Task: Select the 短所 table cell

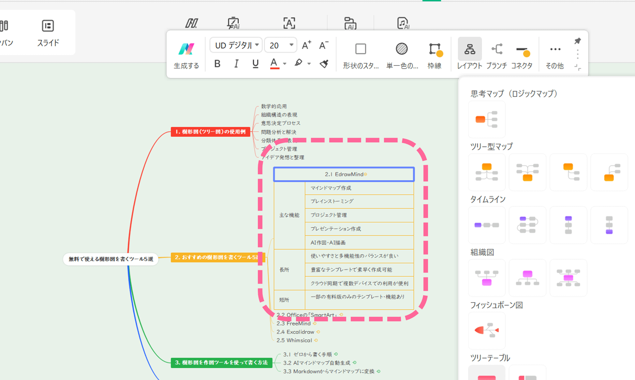Action: click(x=289, y=300)
